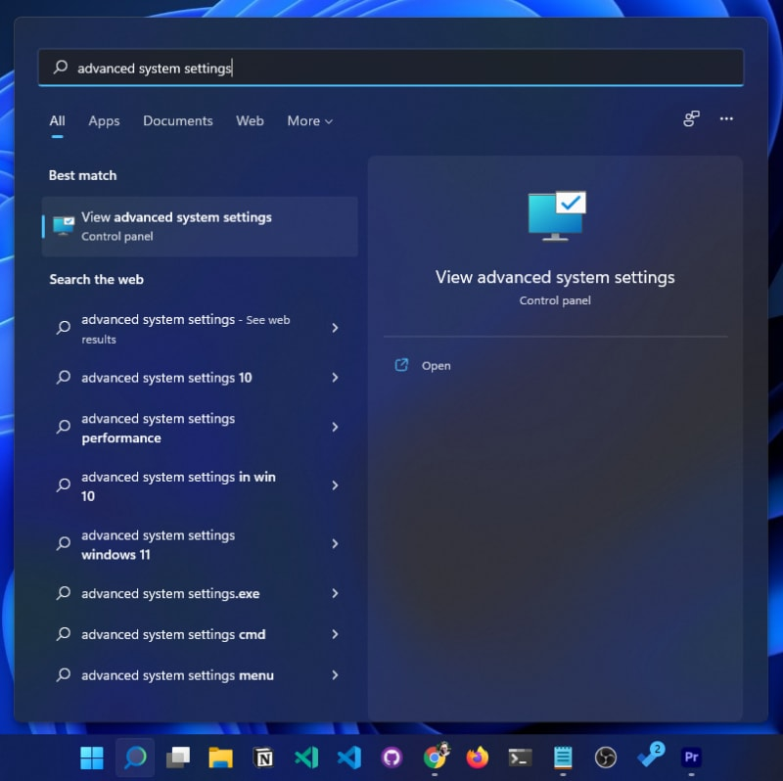Launch Adobe Premiere Pro from the taskbar

[x=692, y=758]
